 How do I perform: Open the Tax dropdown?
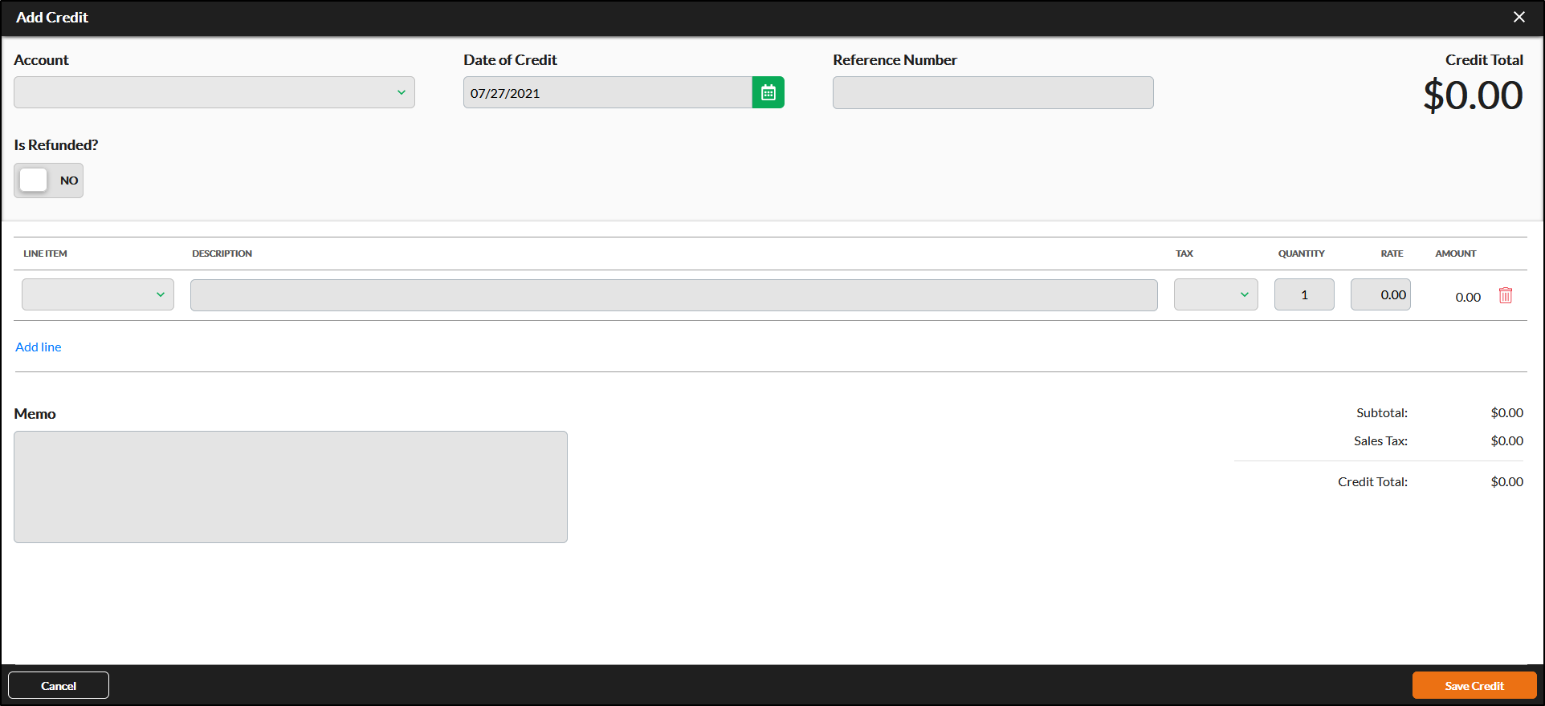1216,294
